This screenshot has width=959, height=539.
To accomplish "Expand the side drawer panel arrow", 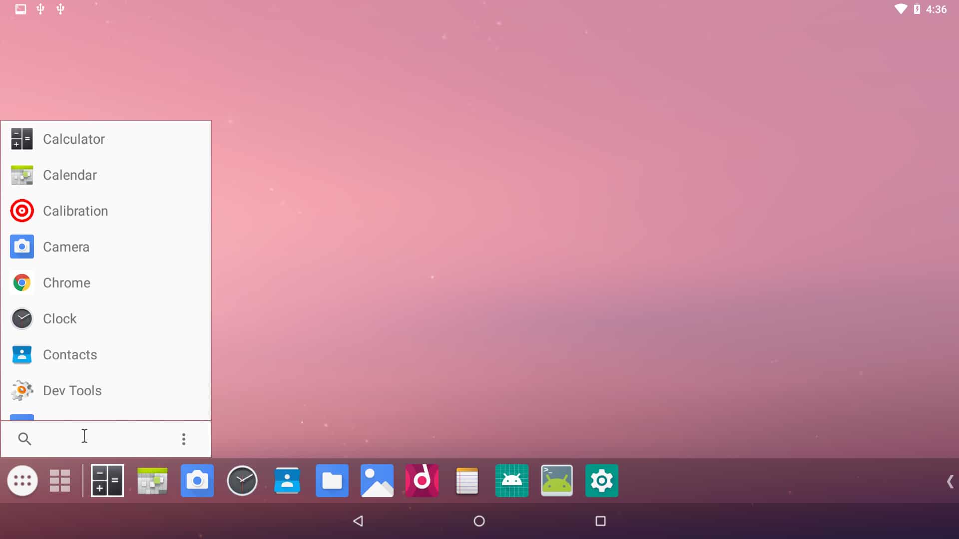I will [951, 481].
